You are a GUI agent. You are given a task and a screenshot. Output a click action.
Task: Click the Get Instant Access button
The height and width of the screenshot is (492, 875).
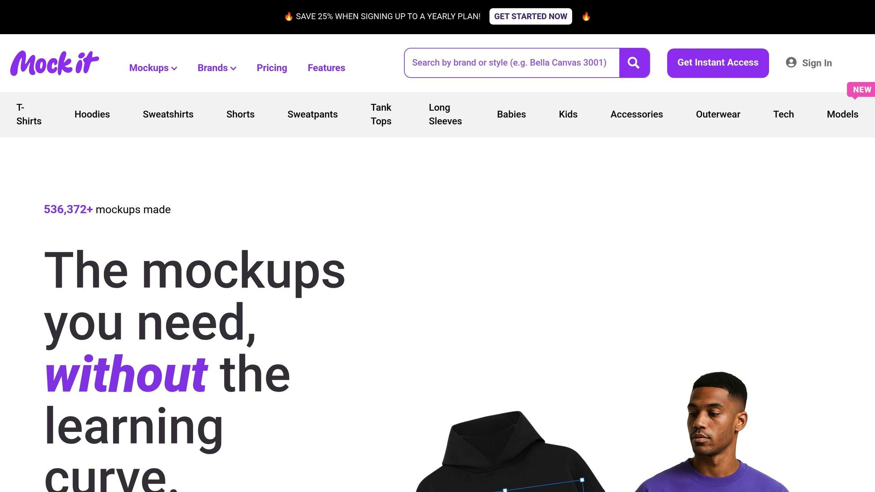tap(718, 63)
